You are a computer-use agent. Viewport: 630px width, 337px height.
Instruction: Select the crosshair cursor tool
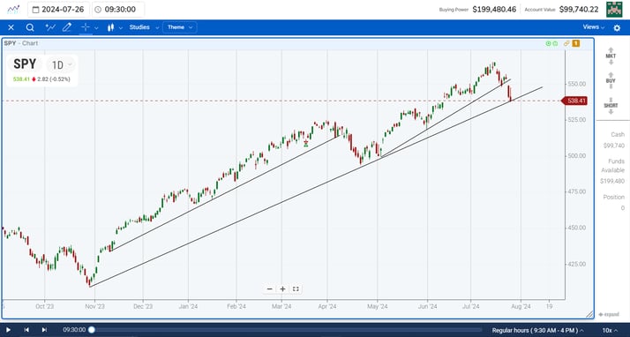coord(86,27)
